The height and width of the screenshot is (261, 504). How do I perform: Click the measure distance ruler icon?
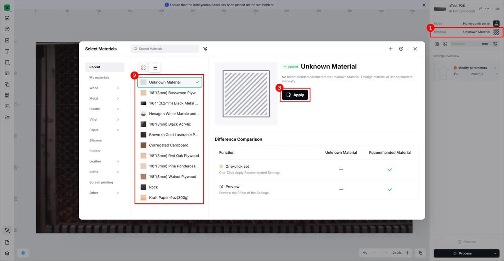[495, 44]
